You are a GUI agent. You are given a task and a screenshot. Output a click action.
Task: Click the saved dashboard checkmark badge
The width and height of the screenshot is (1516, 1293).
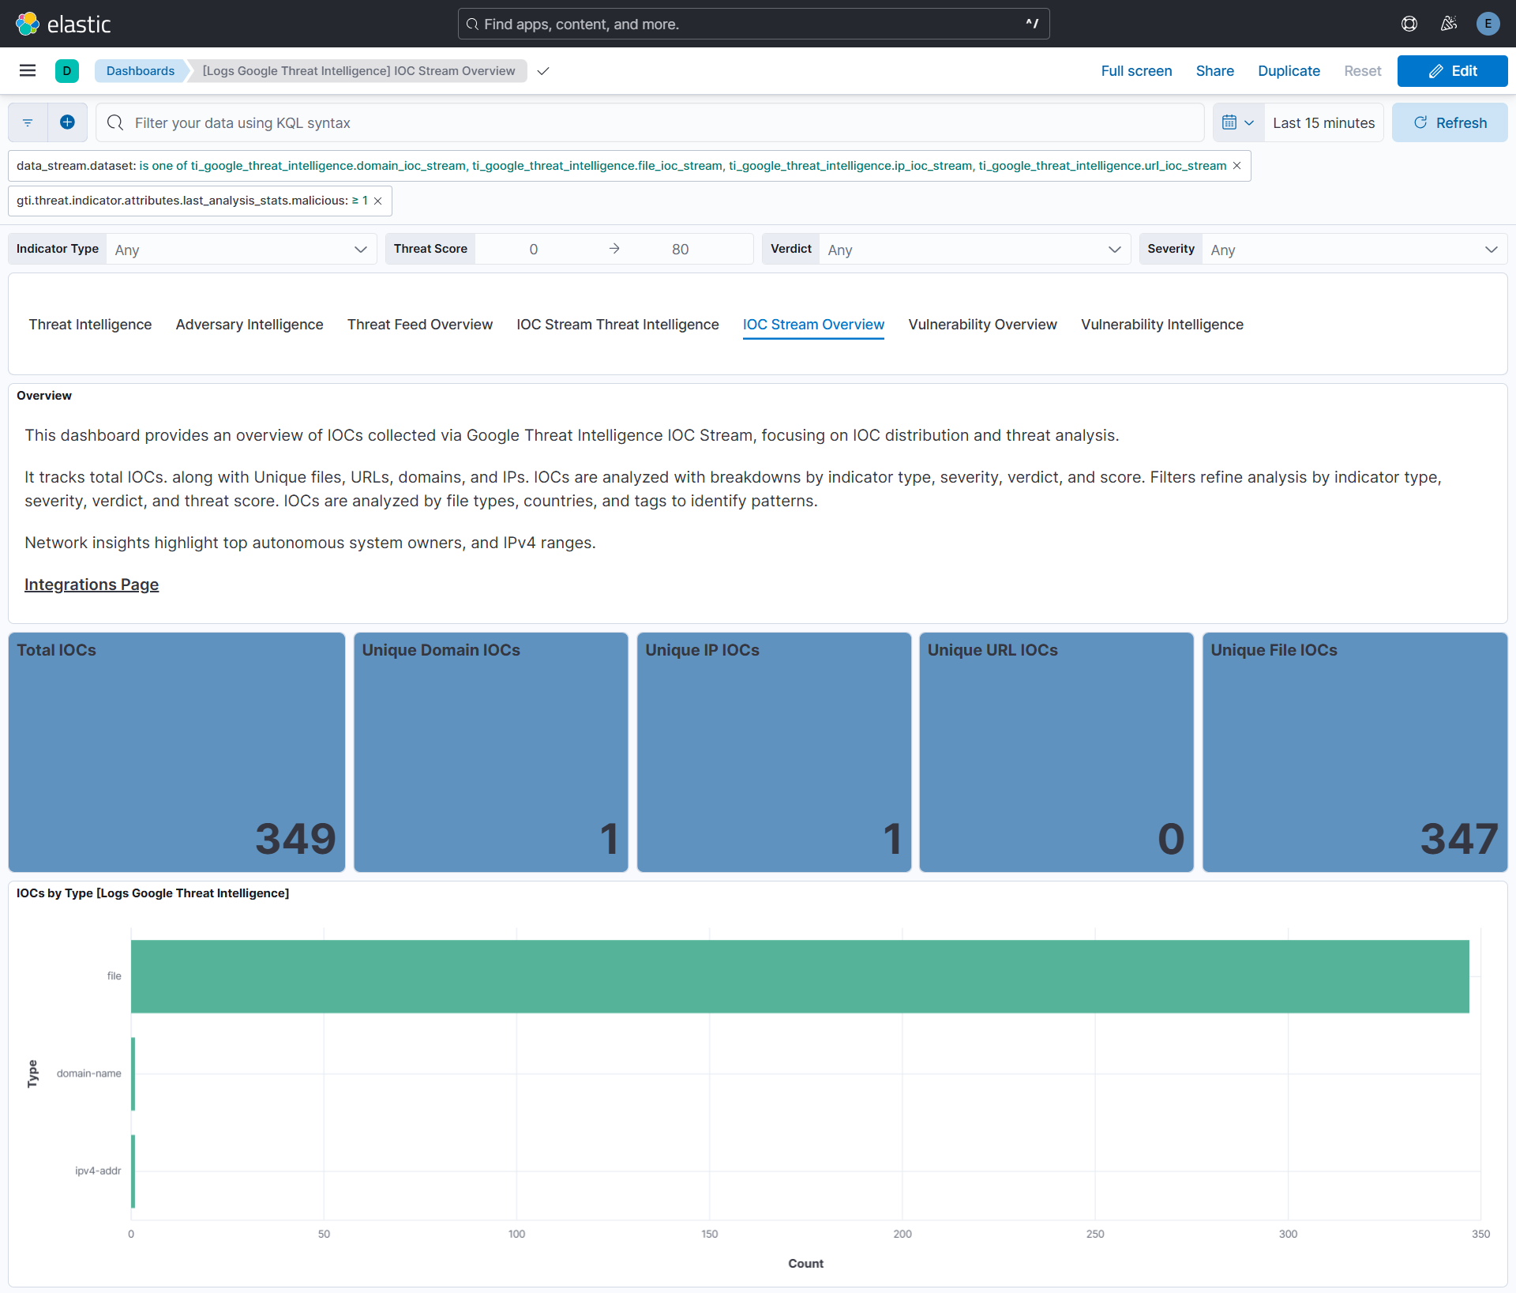pos(543,71)
